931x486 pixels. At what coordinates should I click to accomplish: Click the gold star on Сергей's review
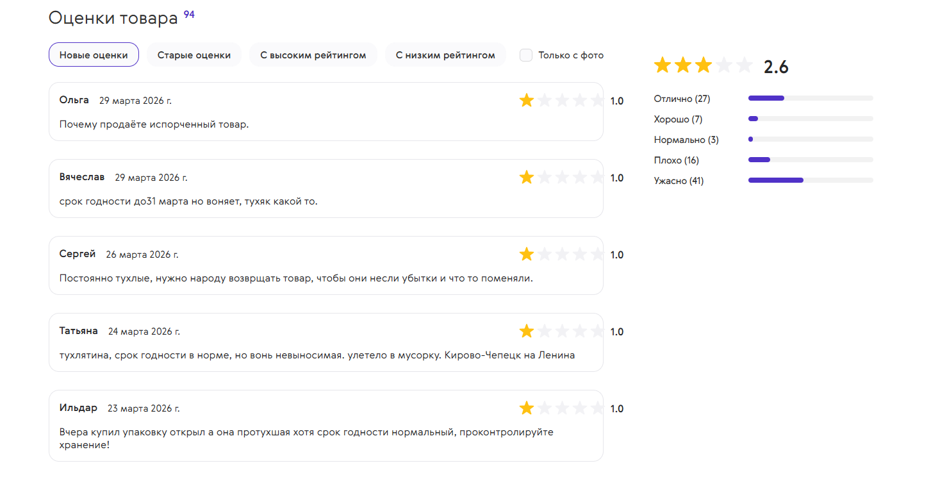tap(527, 255)
